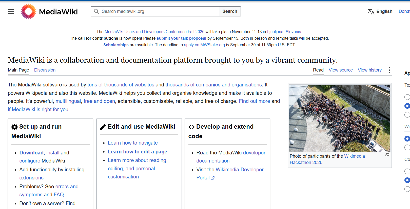Click the external link icon after Portal

click(x=212, y=178)
